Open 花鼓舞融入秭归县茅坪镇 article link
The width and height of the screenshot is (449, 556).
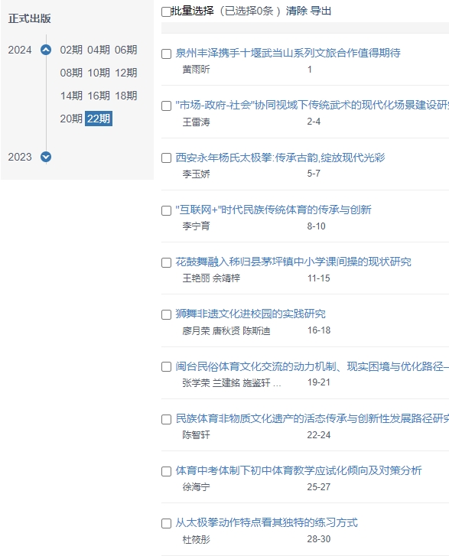click(293, 262)
